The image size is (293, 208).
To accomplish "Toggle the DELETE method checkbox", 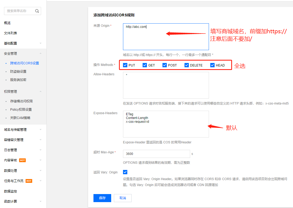I will pyautogui.click(x=187, y=65).
